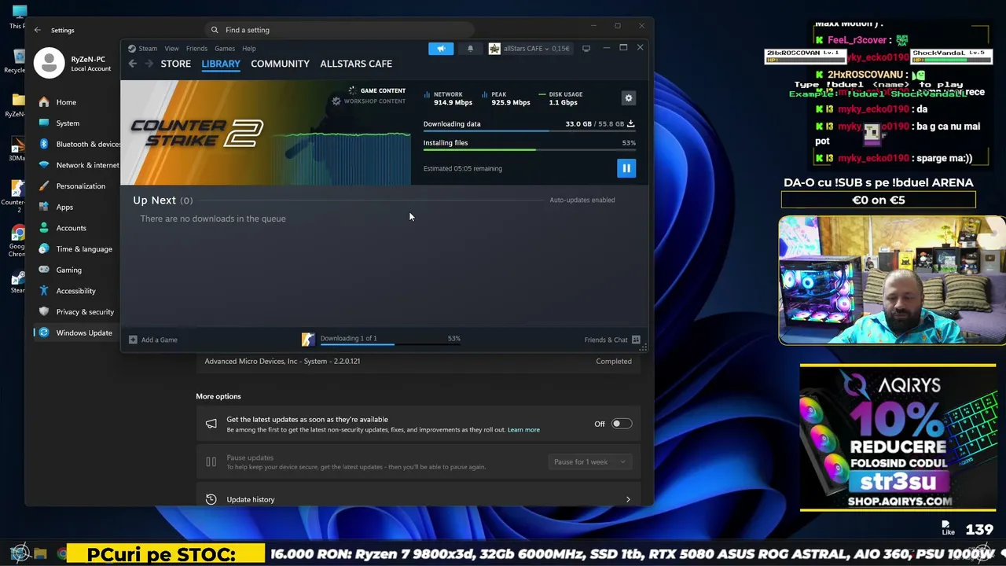Open Steam notifications bell

470,49
